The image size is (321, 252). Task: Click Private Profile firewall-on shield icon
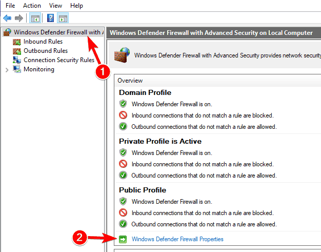click(123, 152)
